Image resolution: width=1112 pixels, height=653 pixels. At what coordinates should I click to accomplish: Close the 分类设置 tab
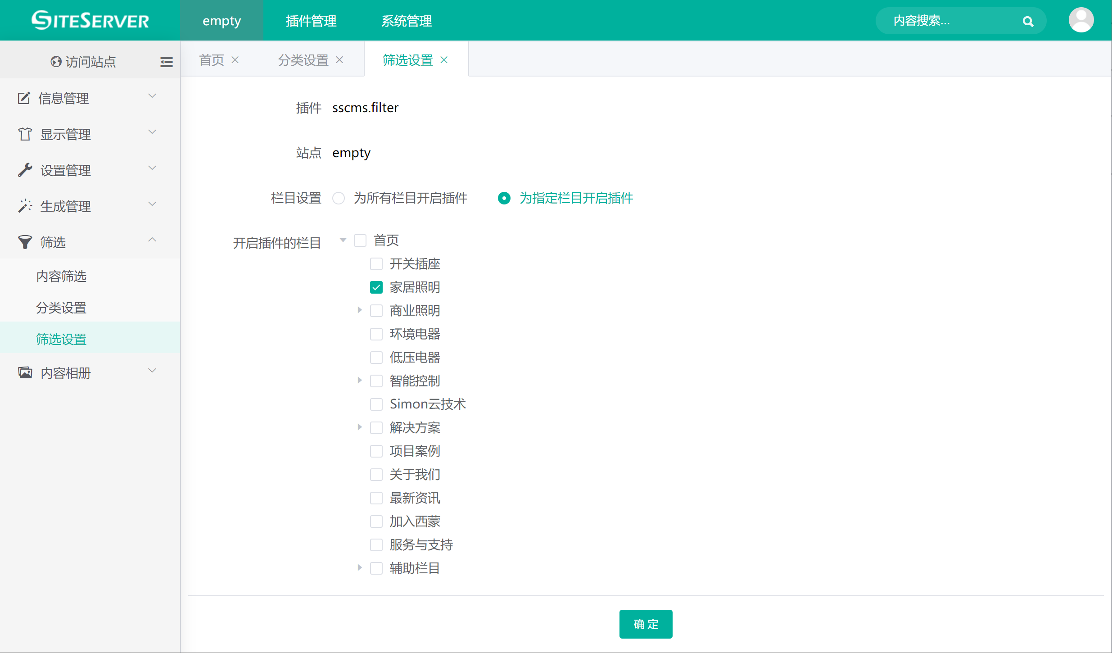[x=339, y=60]
